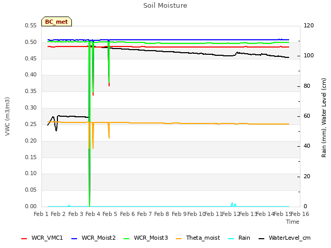Click the Feb 16 date tick
The width and height of the screenshot is (331, 248).
[x=300, y=214]
